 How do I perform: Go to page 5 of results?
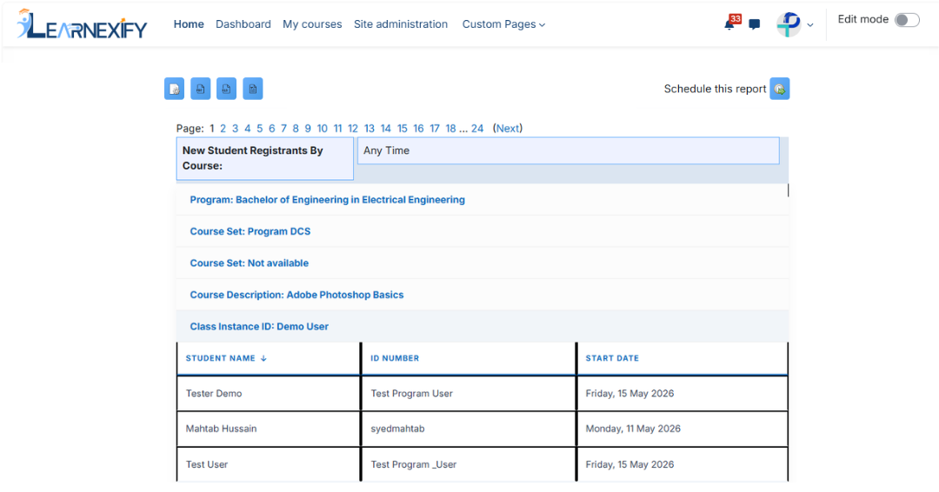pyautogui.click(x=259, y=129)
